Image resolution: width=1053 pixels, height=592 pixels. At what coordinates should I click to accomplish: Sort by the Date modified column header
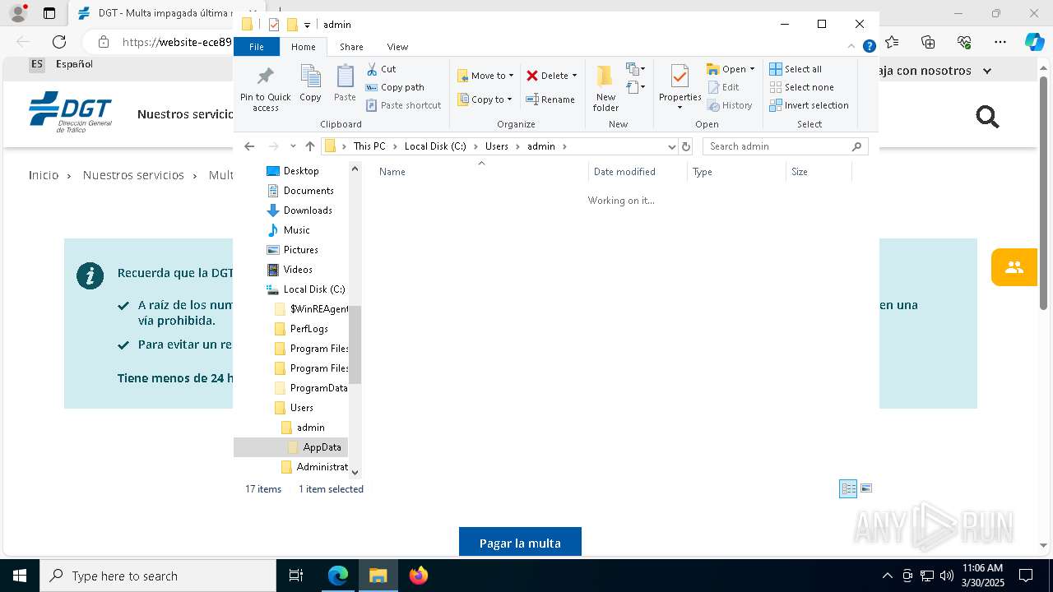click(638, 172)
